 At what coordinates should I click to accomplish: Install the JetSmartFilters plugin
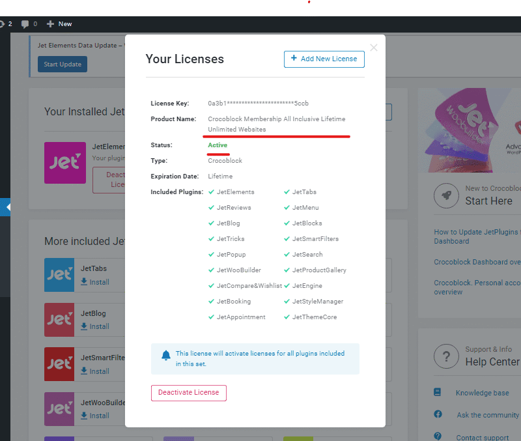95,371
